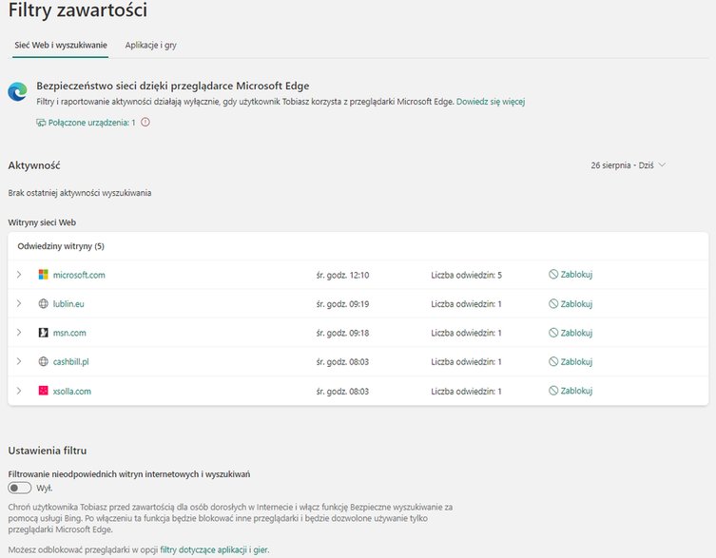Screen dimensions: 716x558
Task: Click the msn.com favicon
Action: point(44,333)
